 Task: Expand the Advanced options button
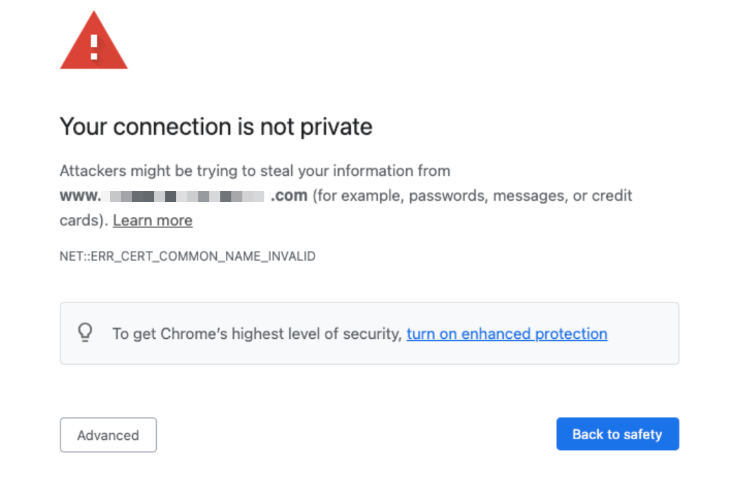click(108, 435)
